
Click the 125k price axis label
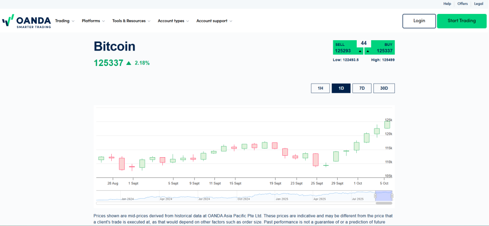coord(389,120)
